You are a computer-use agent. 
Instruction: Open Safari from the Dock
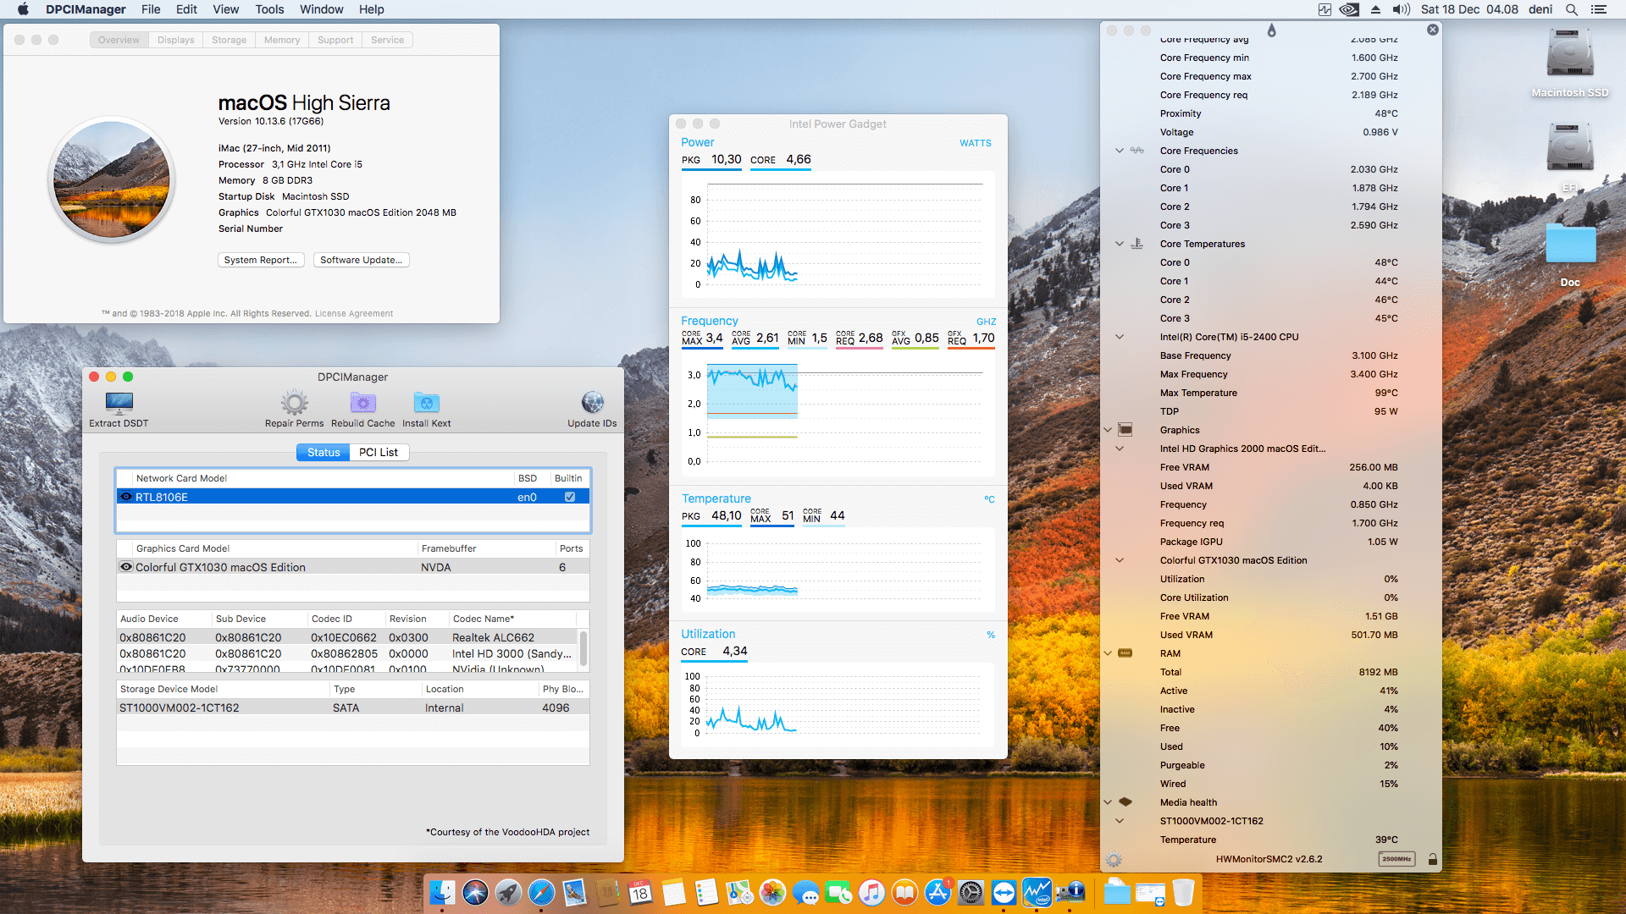pyautogui.click(x=541, y=892)
